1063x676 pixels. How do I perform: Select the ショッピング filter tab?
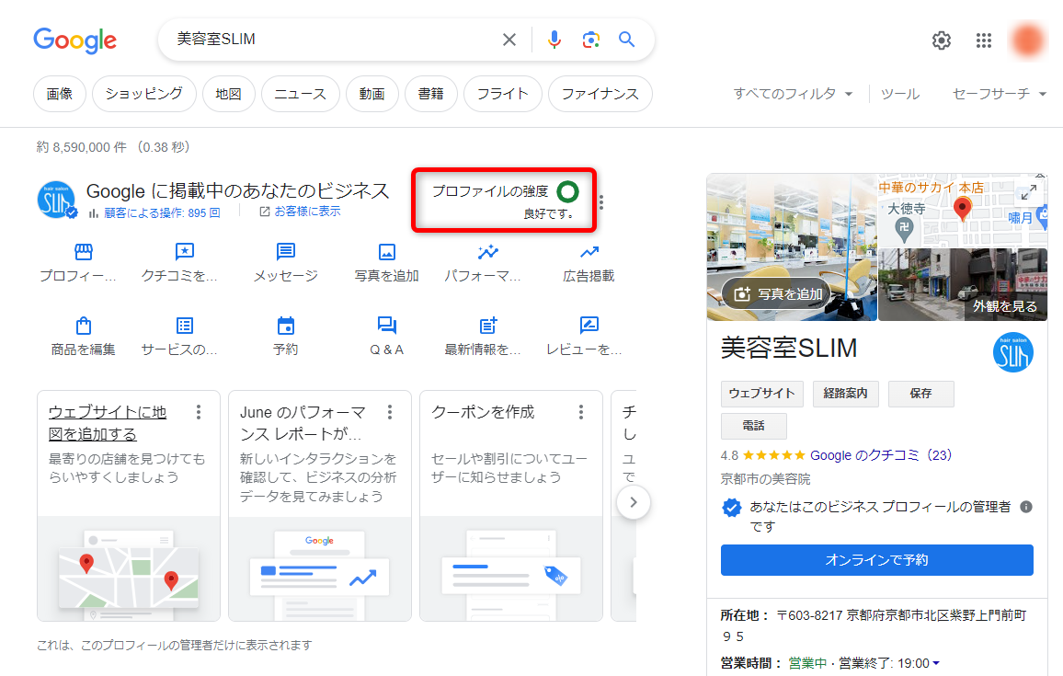[143, 94]
